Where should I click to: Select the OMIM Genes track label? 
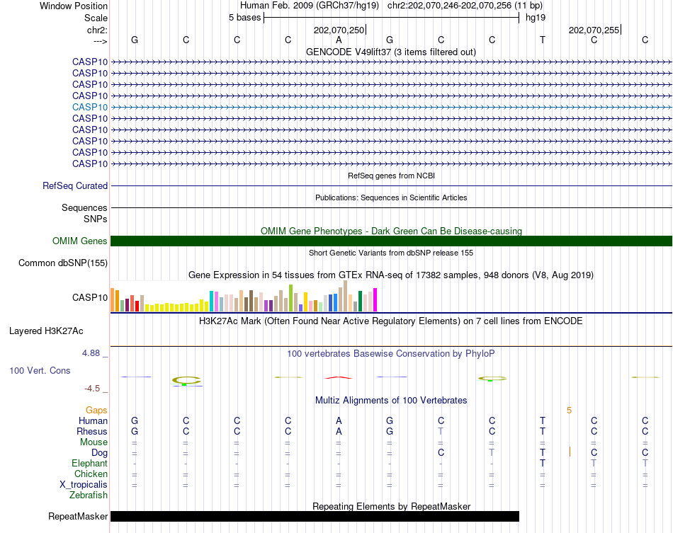point(80,241)
